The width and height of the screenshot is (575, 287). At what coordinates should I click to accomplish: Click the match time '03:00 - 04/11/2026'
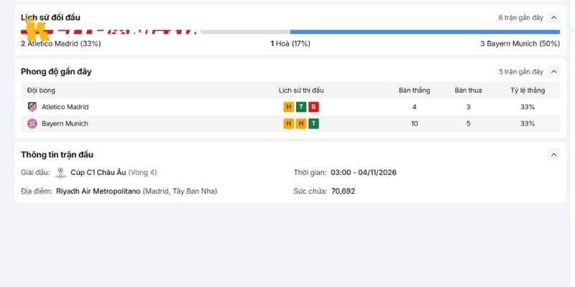click(364, 172)
